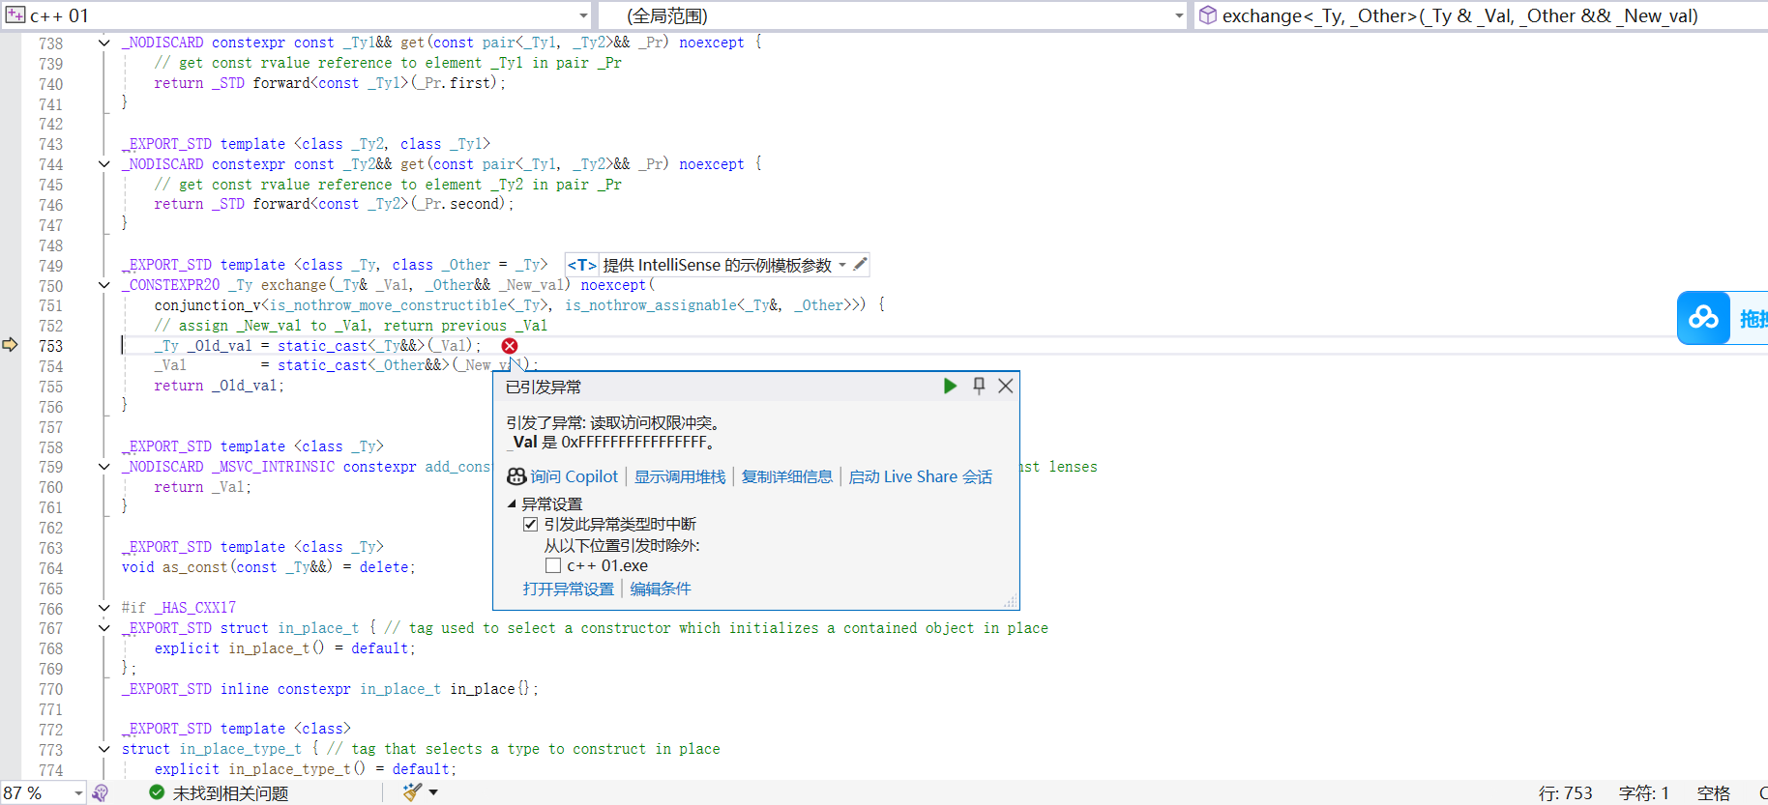Click the edit pencil icon in the IntelliSense template bar

[860, 264]
